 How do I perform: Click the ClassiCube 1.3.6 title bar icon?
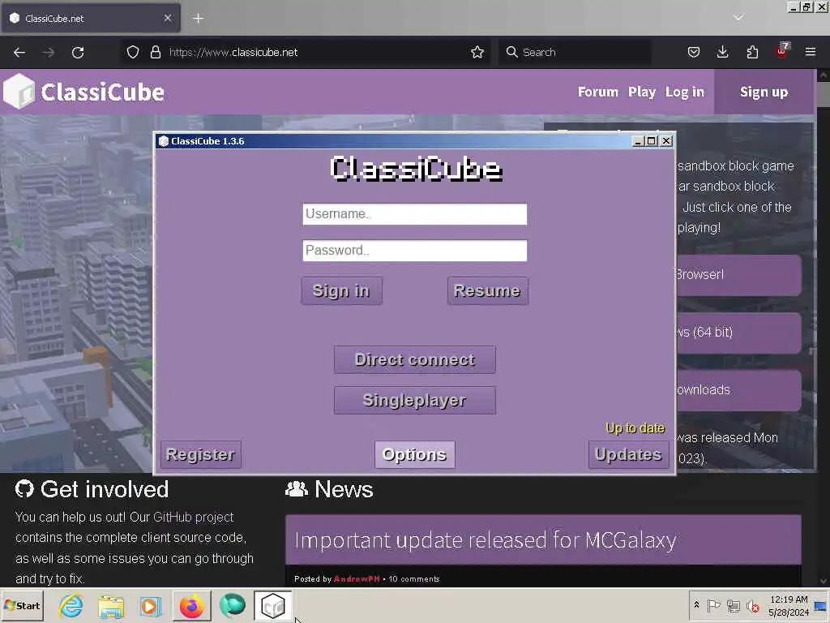point(164,141)
